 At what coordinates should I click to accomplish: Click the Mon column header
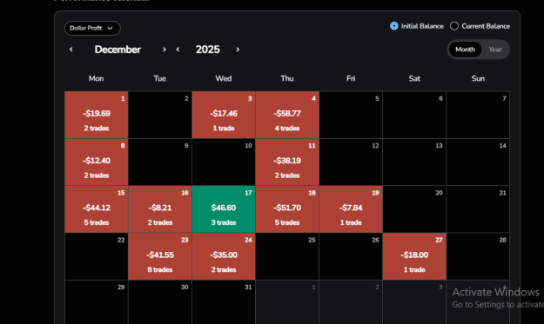96,78
